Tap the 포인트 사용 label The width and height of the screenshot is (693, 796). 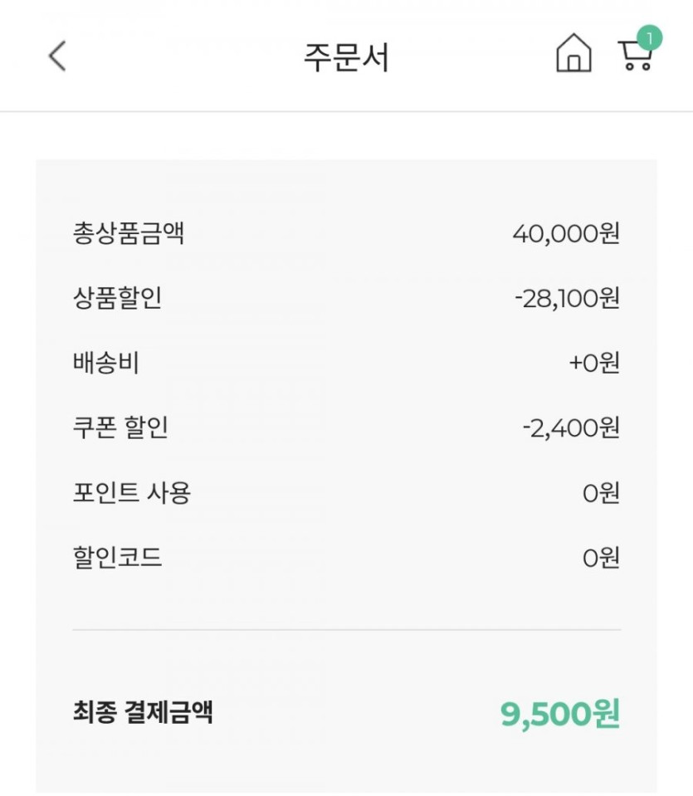point(132,492)
